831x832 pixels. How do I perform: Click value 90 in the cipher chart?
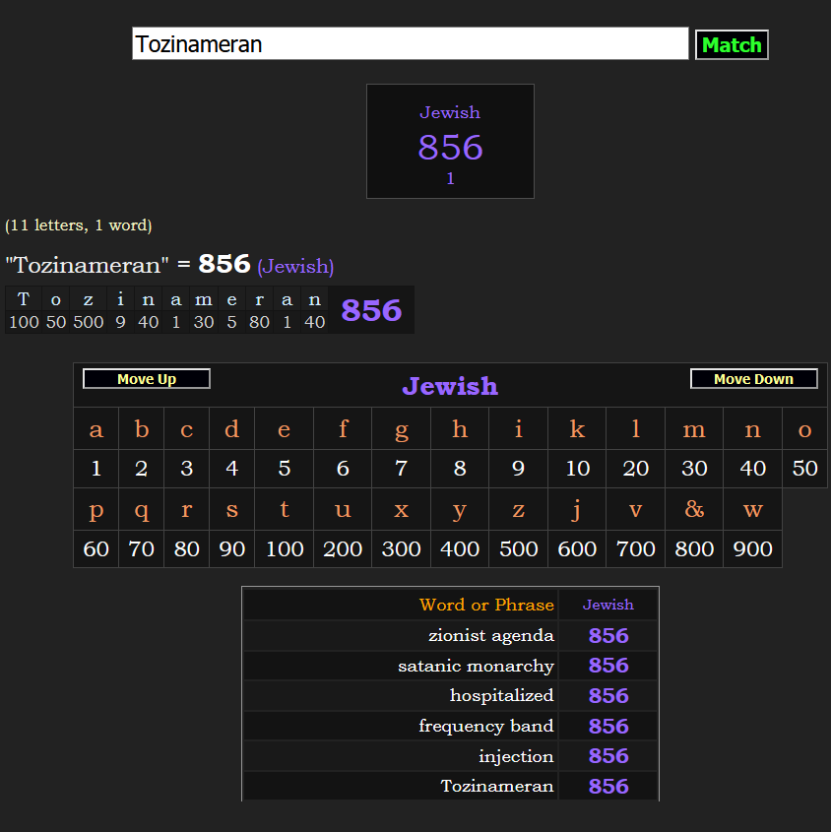coord(232,548)
